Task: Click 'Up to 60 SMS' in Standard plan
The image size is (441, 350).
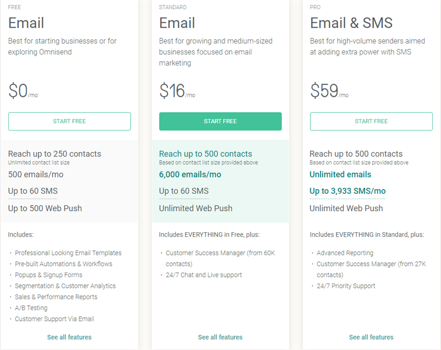Action: coord(184,191)
